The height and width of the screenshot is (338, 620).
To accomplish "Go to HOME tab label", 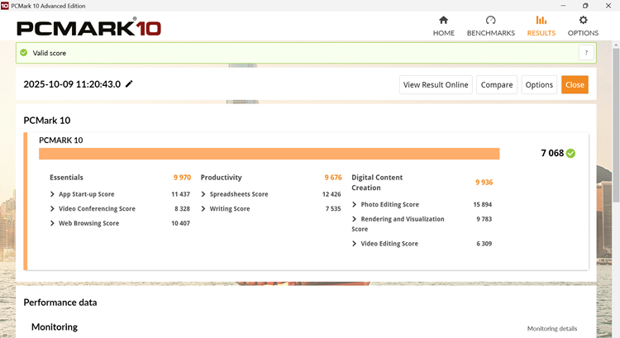I will point(443,33).
